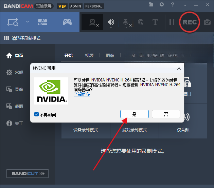Open the 了解更多 link
214x188 pixels.
[x=82, y=94]
